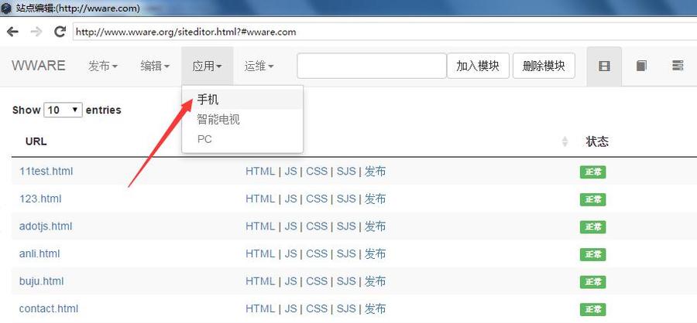Click the 正常 status badge for adotjs.html
Screen dimensions: 697x323
click(x=592, y=227)
